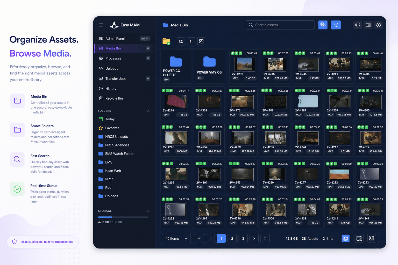Screen dimensions: 398x265
Task: Click the Recycle Bin trash icon
Action: 101,98
